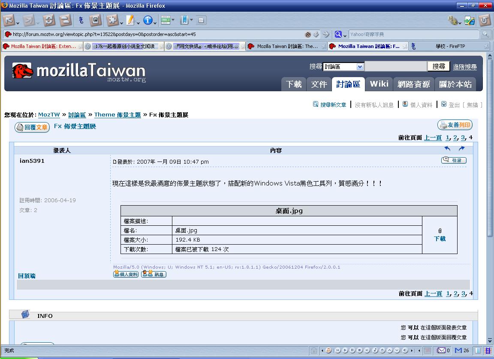
Task: Click the 回覆文章 reply button
Action: (32, 127)
